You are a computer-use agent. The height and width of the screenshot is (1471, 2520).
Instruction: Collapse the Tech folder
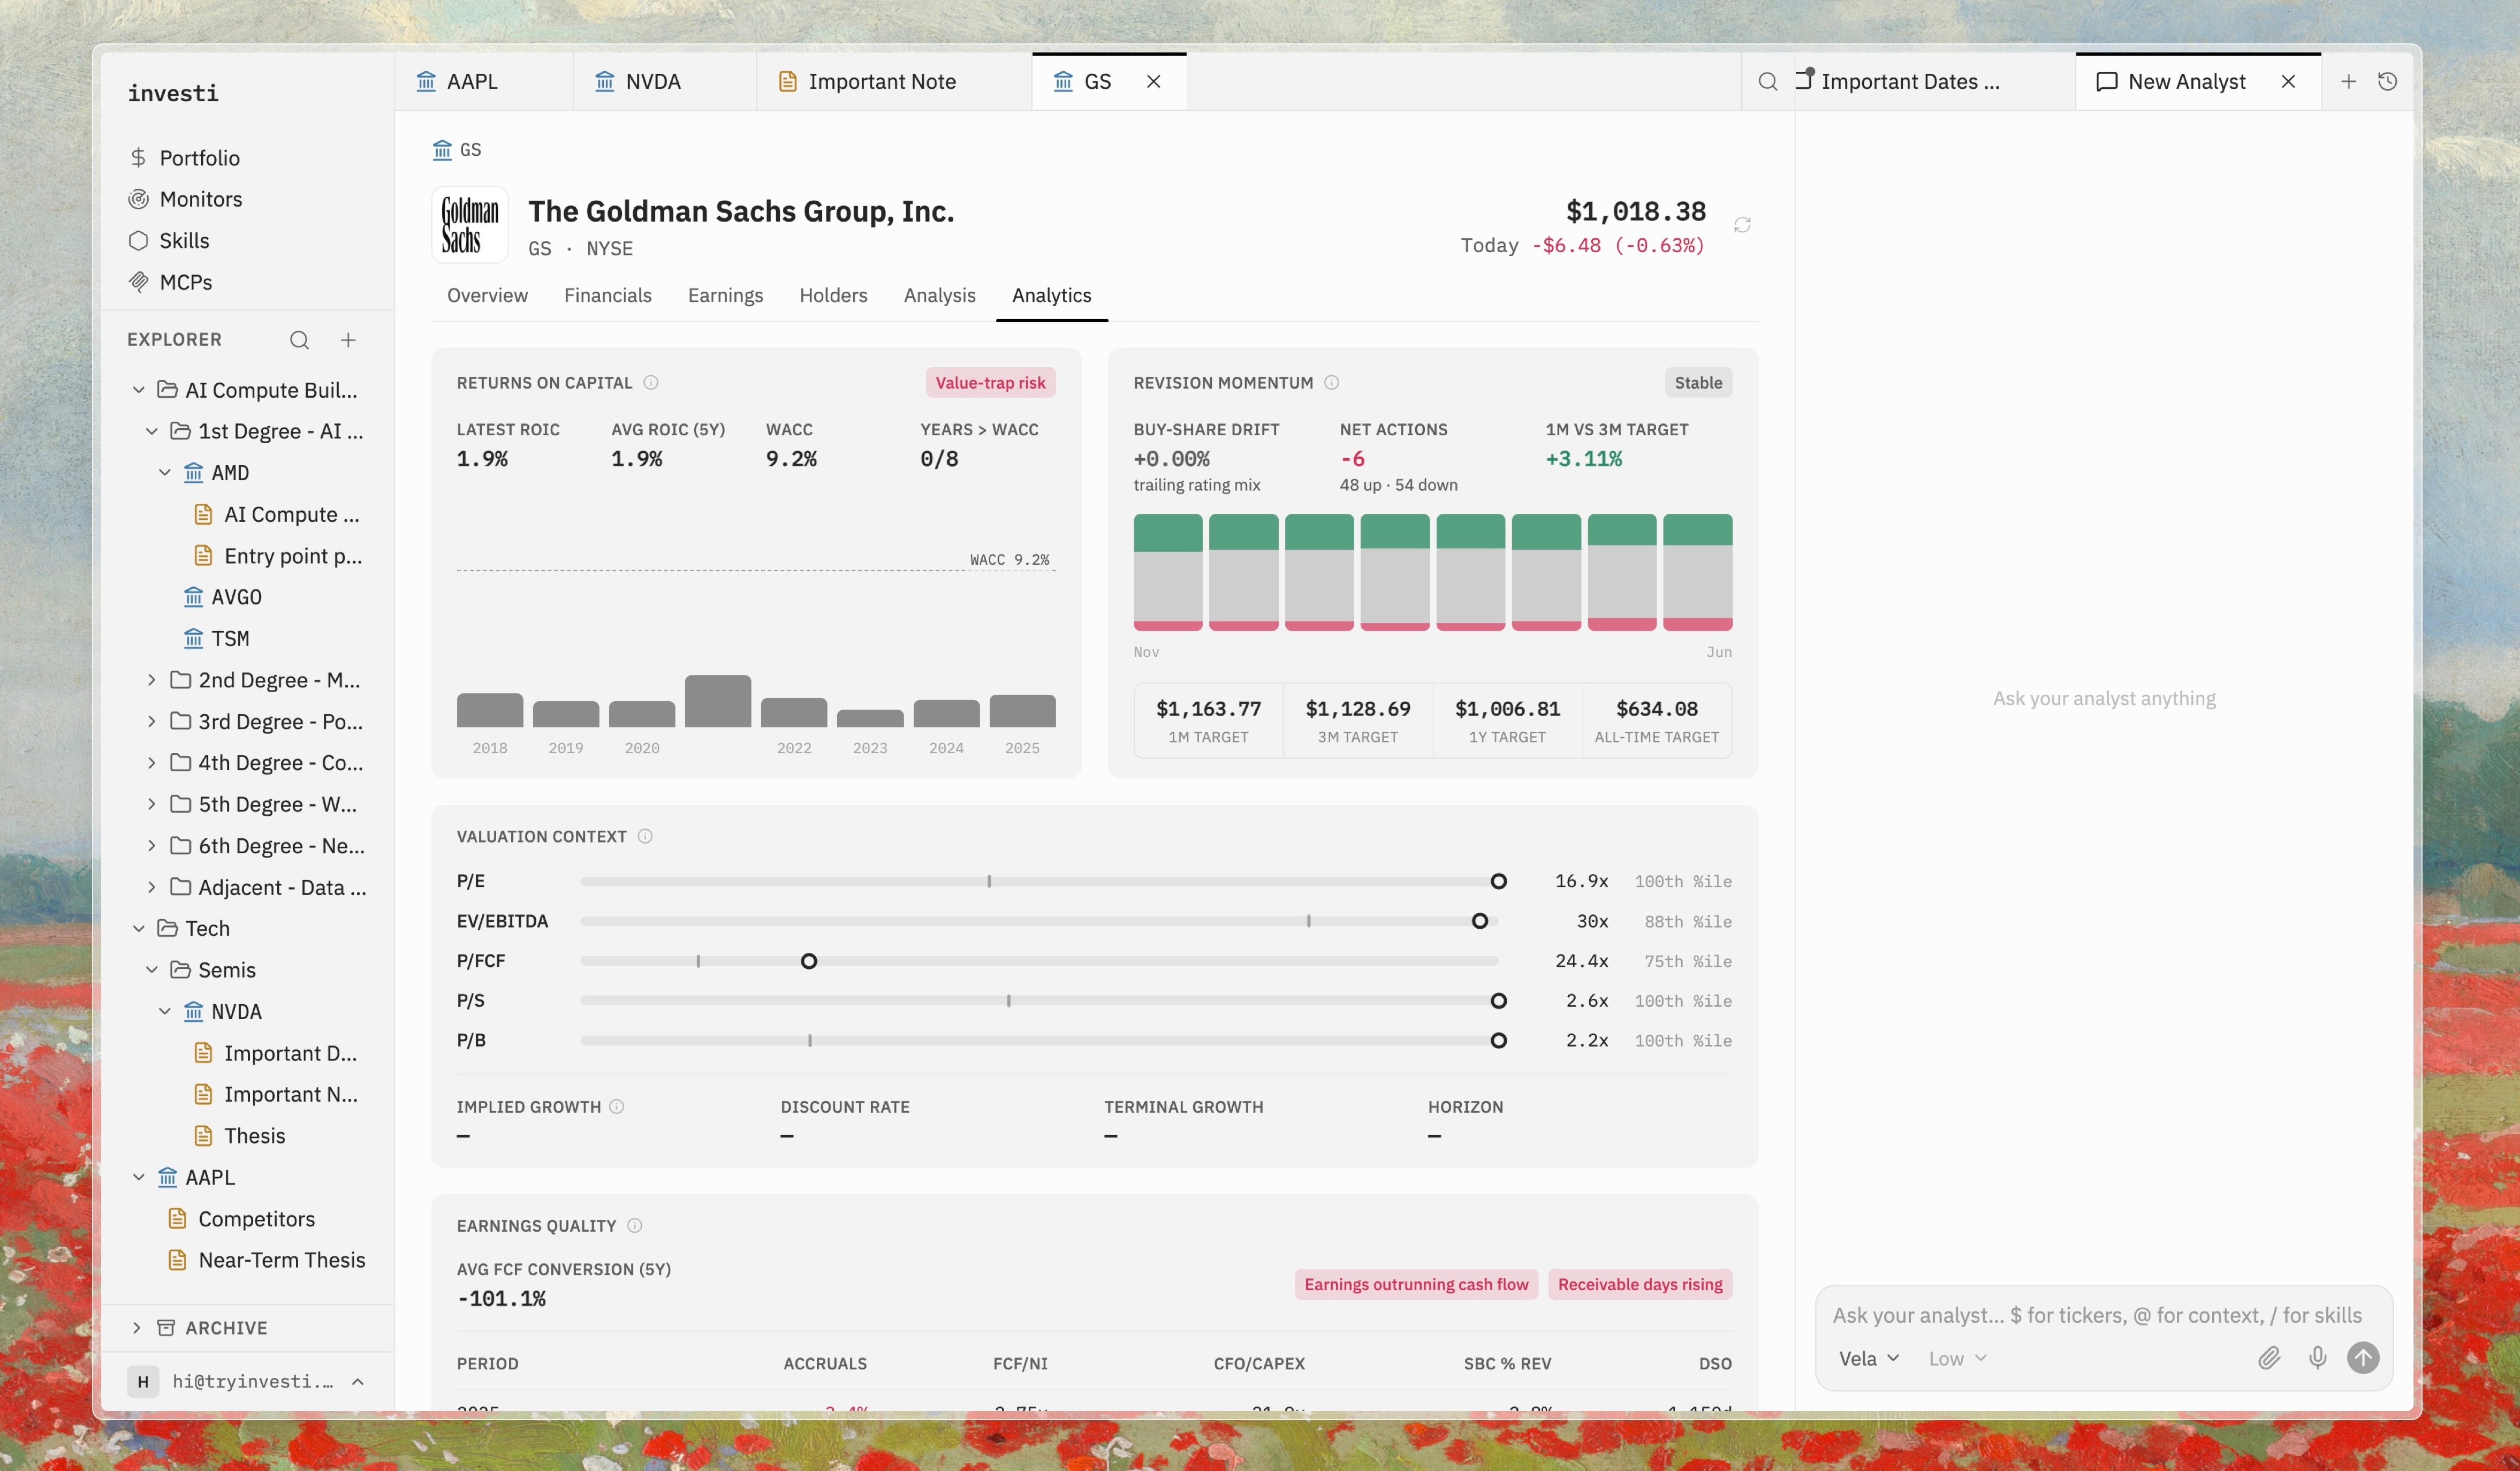[139, 929]
